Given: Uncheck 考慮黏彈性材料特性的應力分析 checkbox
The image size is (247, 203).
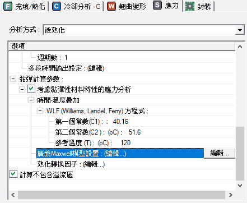Looking at the screenshot, I should pyautogui.click(x=31, y=89).
